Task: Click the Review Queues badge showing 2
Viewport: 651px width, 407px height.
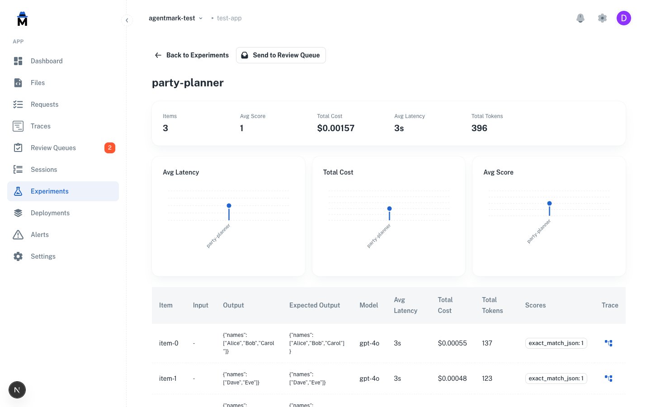Action: [110, 148]
